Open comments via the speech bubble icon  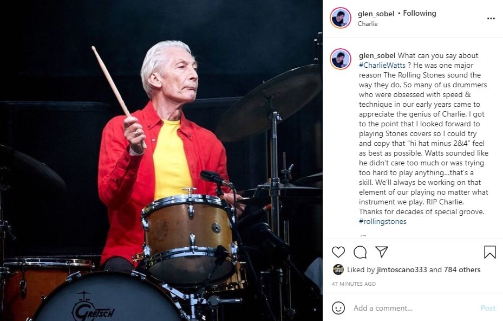click(360, 252)
